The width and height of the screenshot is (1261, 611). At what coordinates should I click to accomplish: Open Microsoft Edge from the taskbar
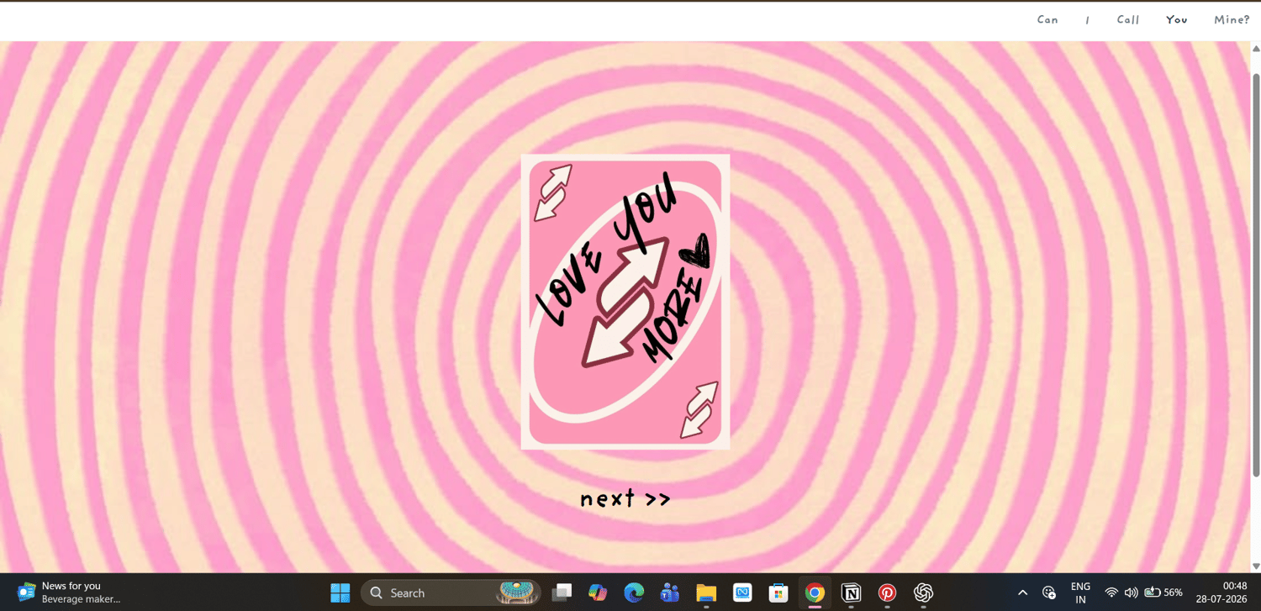click(x=634, y=593)
